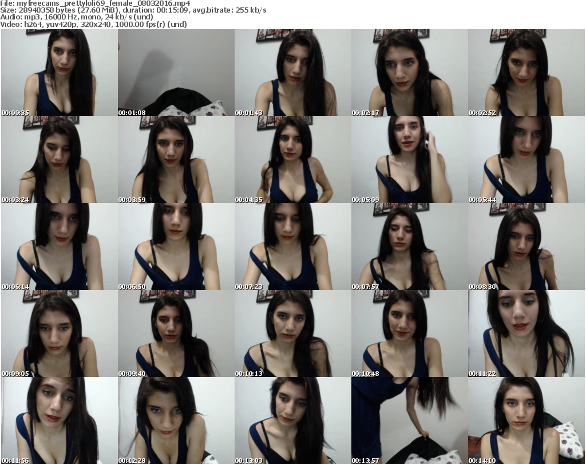This screenshot has height=464, width=586.
Task: Click the frame stamped 00:06:50
Action: (x=176, y=247)
